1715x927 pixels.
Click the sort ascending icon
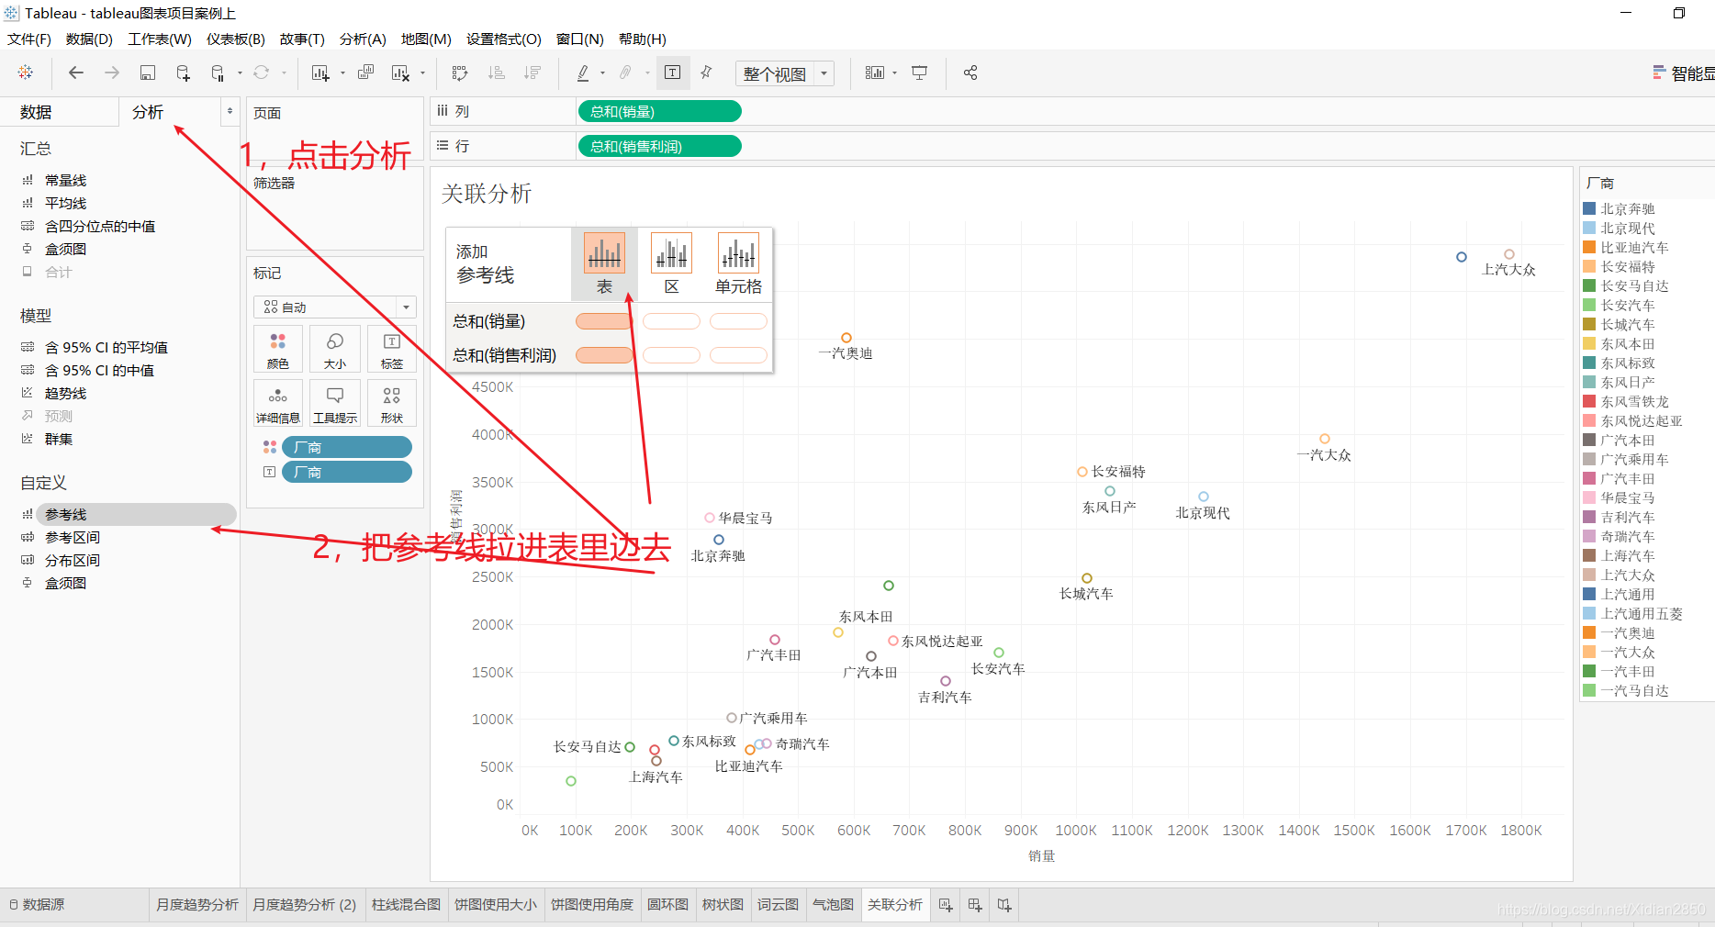click(496, 73)
